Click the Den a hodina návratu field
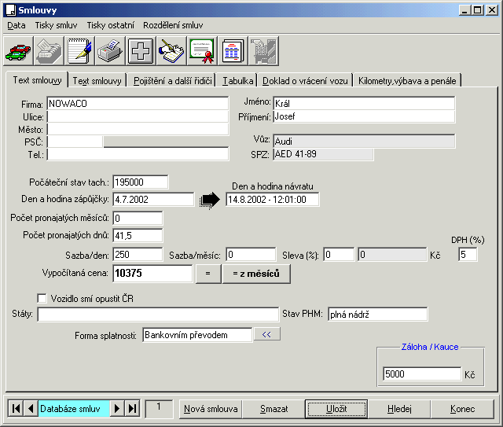Viewport: 503px width, 427px height. tap(273, 200)
